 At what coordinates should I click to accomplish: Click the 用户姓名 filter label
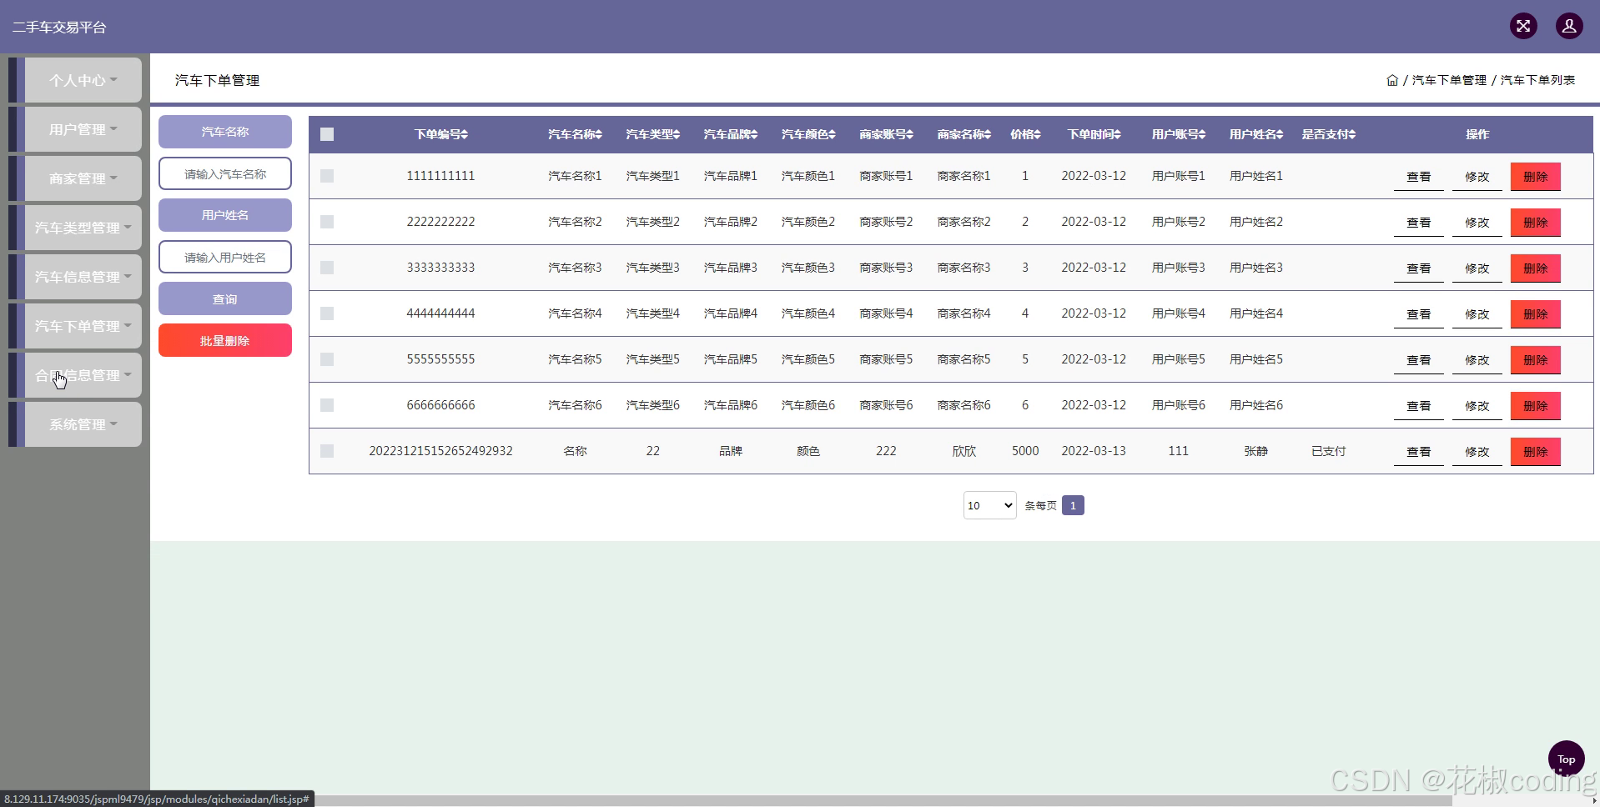coord(225,215)
